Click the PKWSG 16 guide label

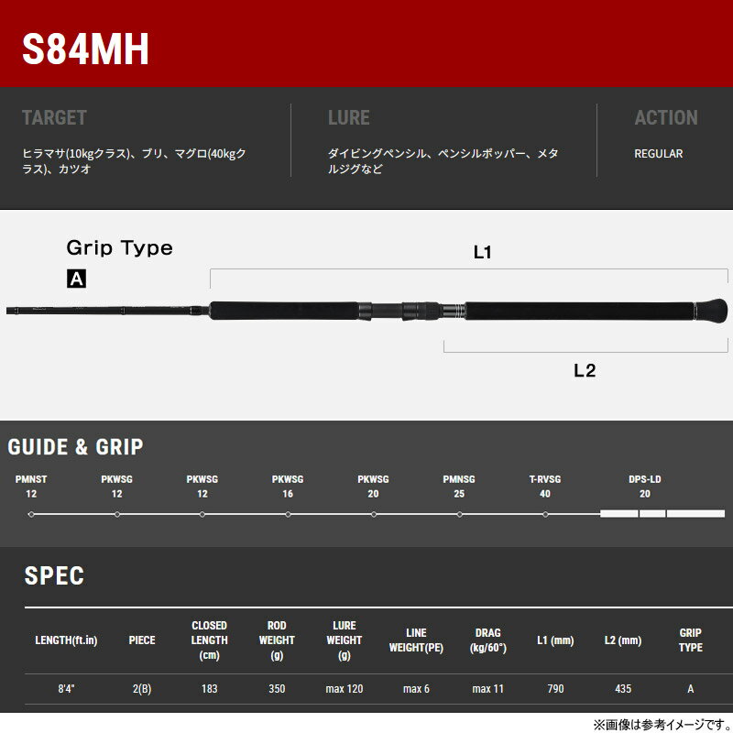point(288,487)
